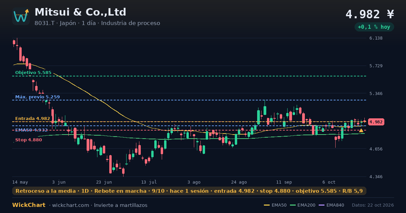This screenshot has width=406, height=213.
Task: Select the Objetivo 5.585 label
Action: click(x=33, y=73)
